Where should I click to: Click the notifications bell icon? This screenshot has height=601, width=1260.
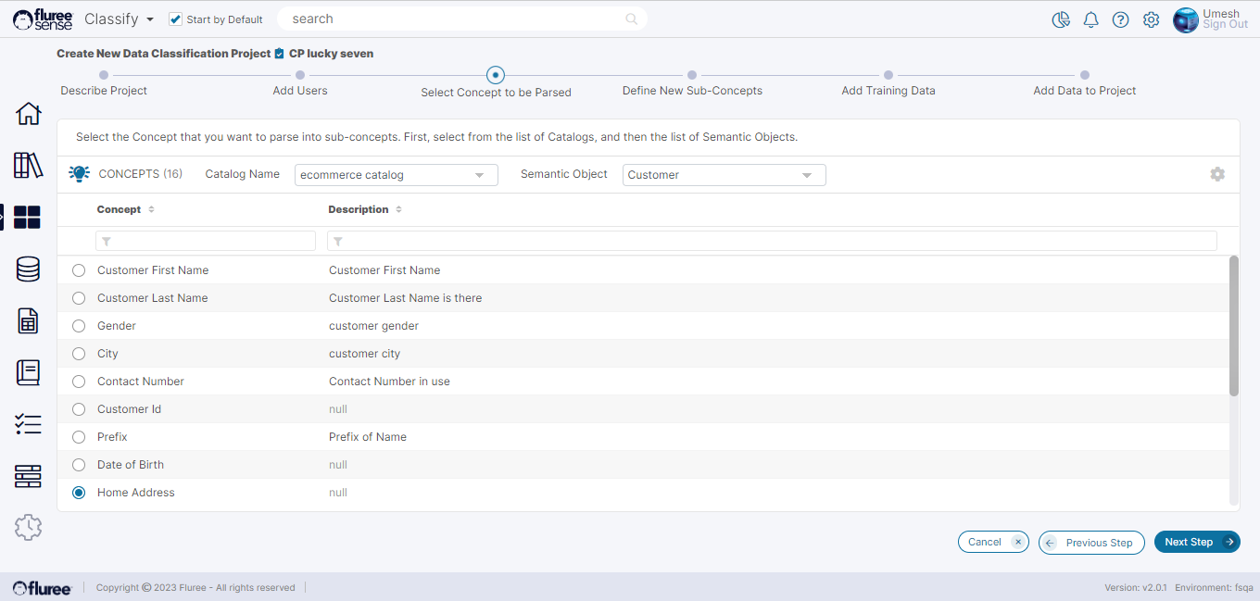pyautogui.click(x=1090, y=19)
